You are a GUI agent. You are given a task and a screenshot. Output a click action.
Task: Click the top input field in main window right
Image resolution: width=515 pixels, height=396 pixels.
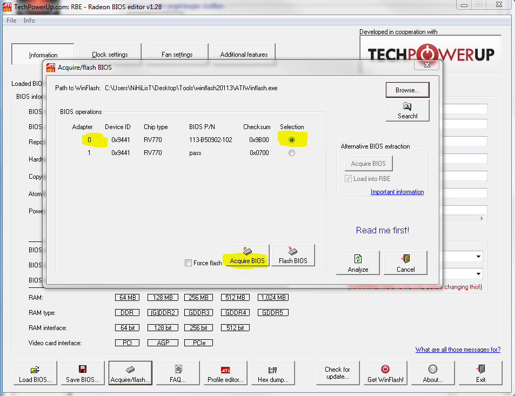[x=465, y=109]
